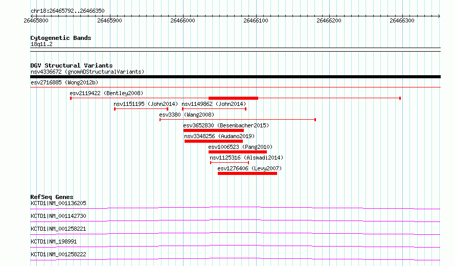Select the 26466000 ruler coordinate

[183, 20]
